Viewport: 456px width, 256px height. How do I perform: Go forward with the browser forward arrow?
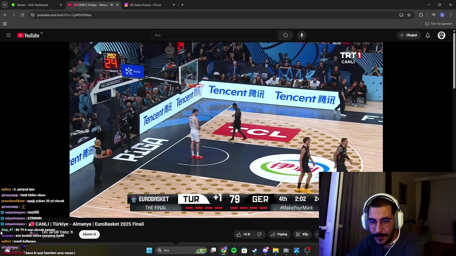[x=14, y=15]
